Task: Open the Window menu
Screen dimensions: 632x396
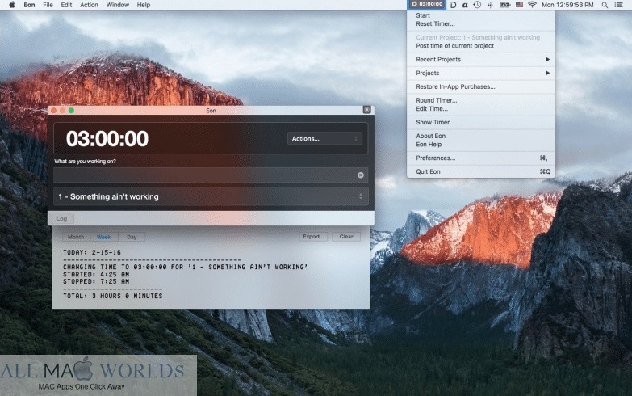Action: click(117, 5)
